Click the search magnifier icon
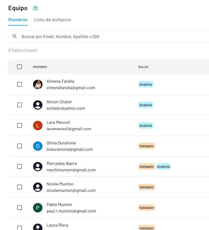The width and height of the screenshot is (209, 230). [x=15, y=36]
